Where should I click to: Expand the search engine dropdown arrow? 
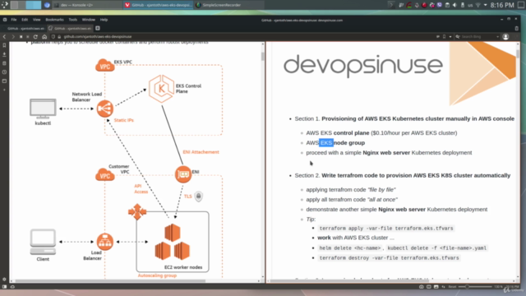pyautogui.click(x=497, y=36)
